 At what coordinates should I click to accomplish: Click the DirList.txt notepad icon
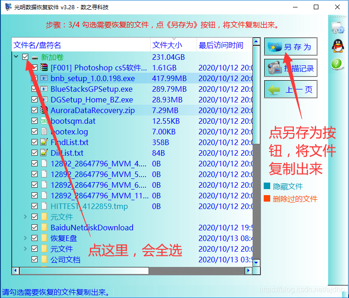point(44,152)
